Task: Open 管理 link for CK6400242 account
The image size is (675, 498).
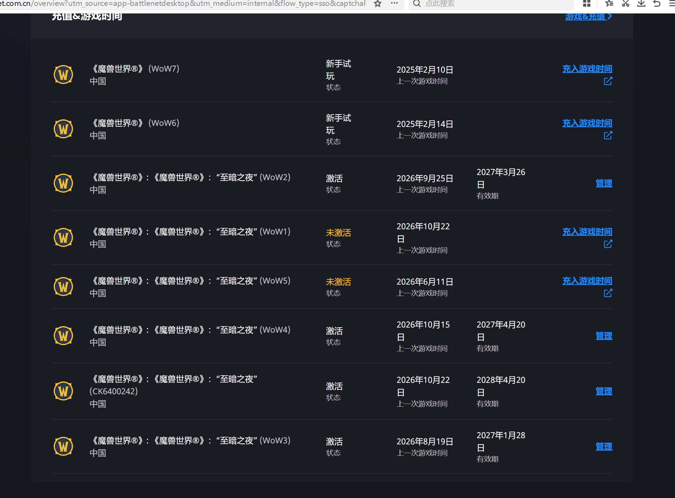Action: [604, 391]
